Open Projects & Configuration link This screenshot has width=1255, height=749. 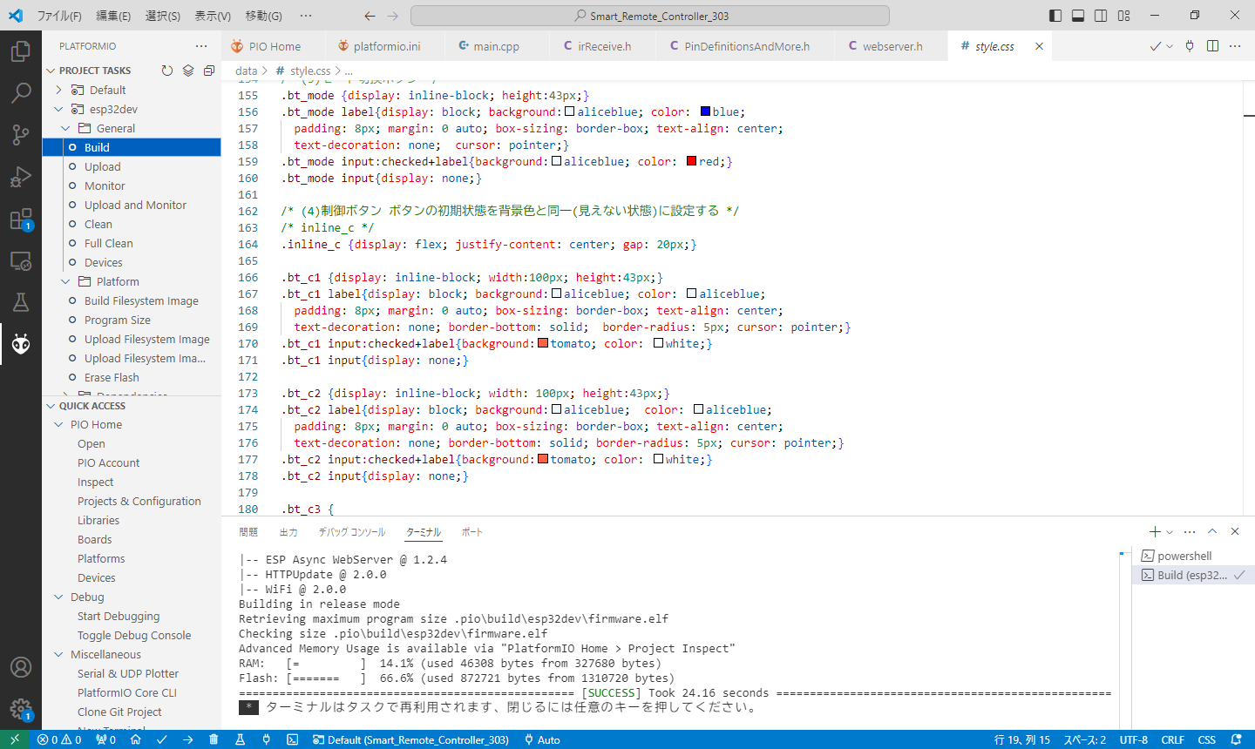139,501
